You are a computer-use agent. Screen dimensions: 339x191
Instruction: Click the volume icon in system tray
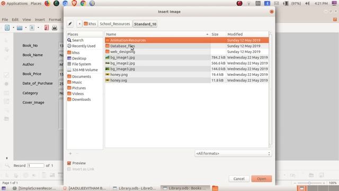pos(307,4)
